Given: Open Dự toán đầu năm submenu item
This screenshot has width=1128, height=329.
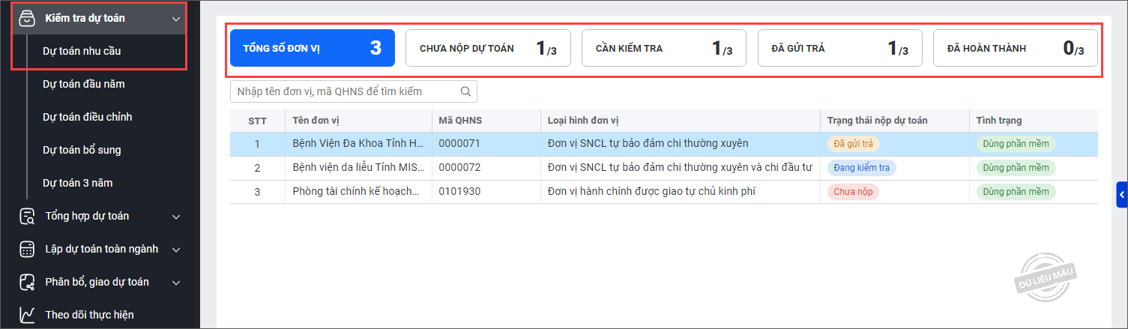Looking at the screenshot, I should (x=83, y=84).
